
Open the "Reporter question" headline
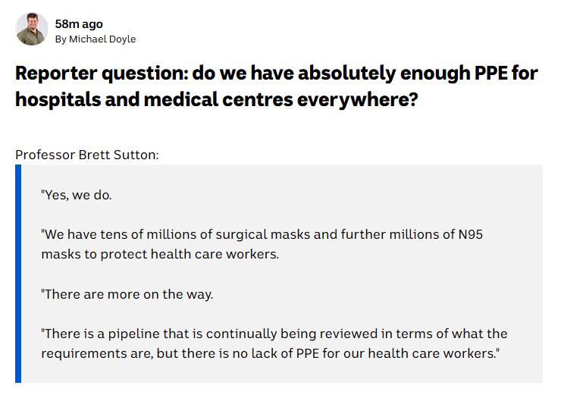[x=276, y=74]
